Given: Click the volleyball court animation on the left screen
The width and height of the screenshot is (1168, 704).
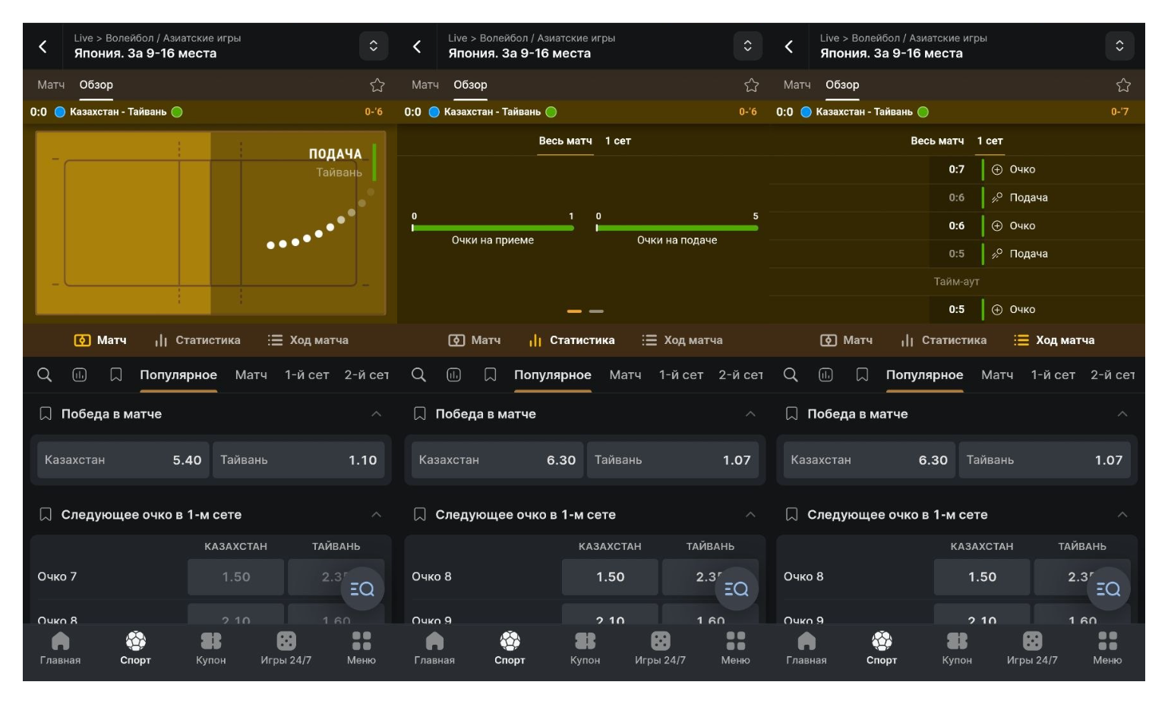Looking at the screenshot, I should coord(210,223).
